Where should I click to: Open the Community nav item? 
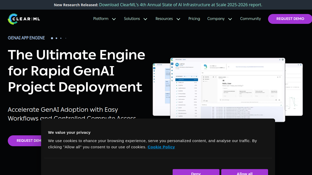tap(250, 19)
